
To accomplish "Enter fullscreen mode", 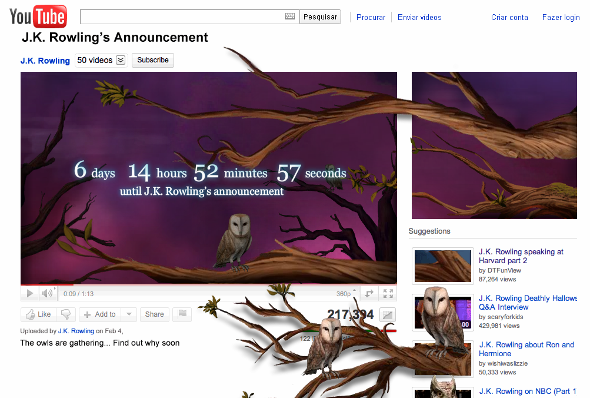I will (x=388, y=293).
